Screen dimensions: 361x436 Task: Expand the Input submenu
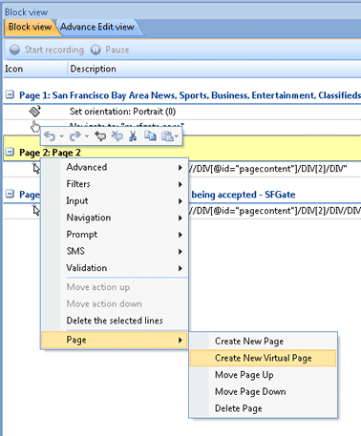115,201
